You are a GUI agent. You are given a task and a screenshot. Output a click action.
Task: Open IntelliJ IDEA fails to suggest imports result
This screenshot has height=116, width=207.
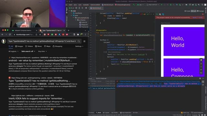37,99
